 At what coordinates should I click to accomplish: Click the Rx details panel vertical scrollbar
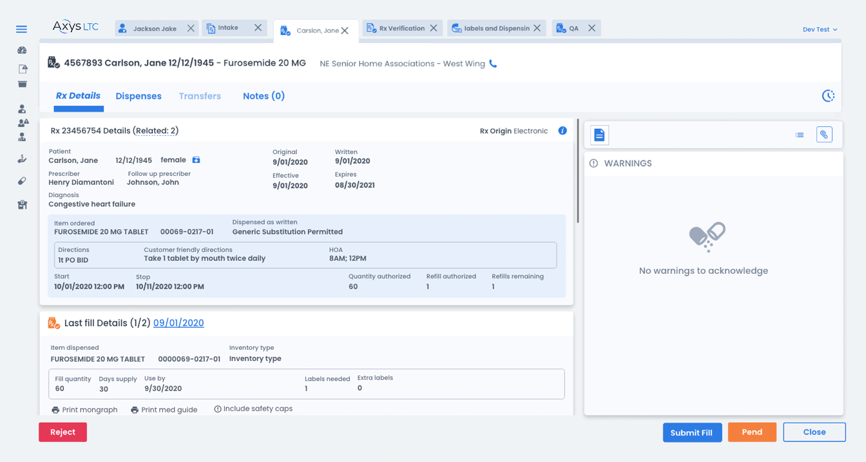coord(578,171)
